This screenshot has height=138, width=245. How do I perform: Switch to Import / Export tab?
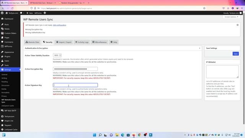point(64,42)
